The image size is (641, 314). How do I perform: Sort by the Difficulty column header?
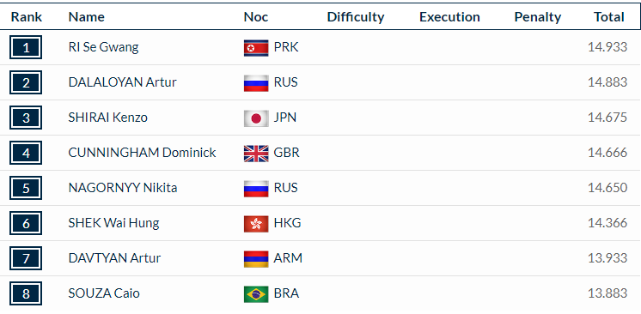356,17
